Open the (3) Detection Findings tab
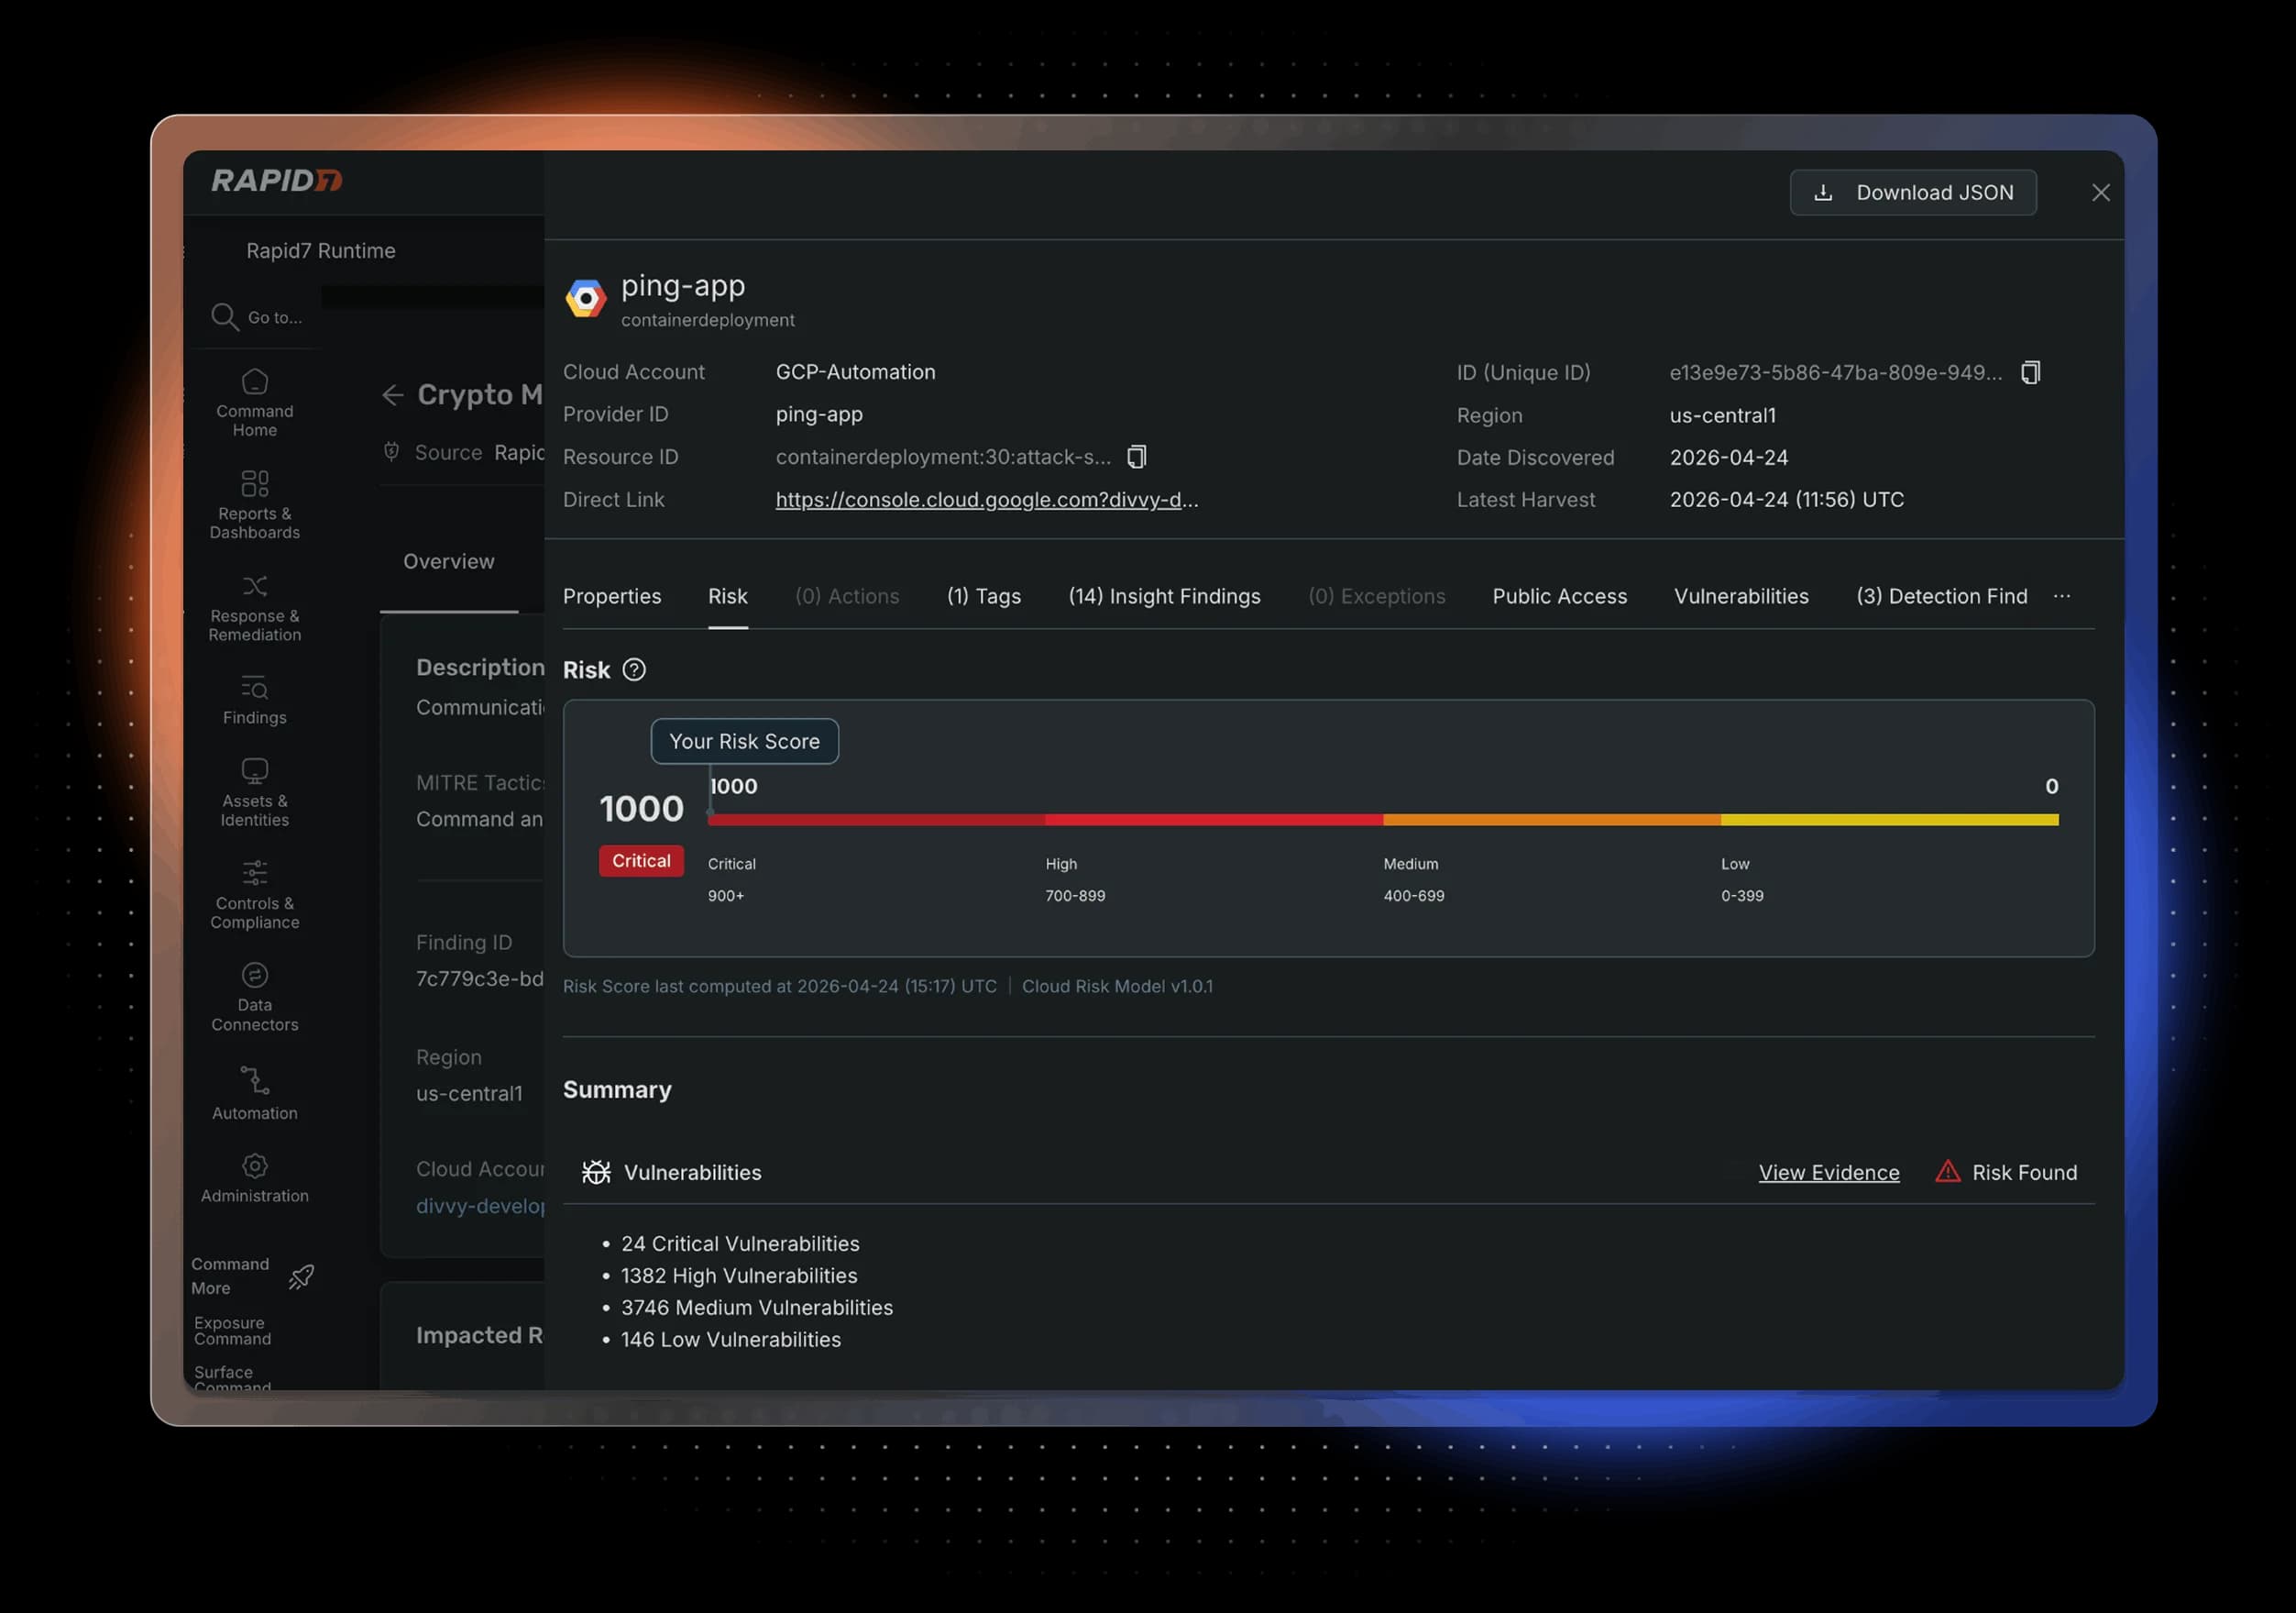Image resolution: width=2296 pixels, height=1613 pixels. point(1941,596)
